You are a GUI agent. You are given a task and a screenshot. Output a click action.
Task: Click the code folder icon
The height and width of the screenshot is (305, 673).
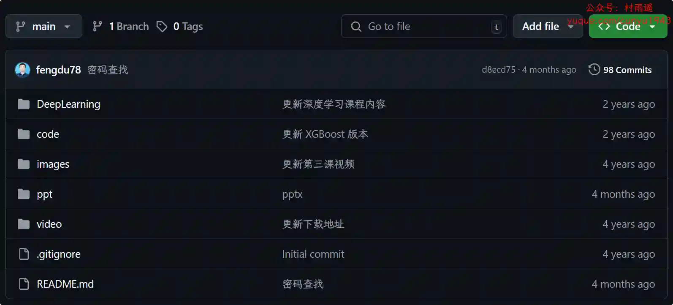(x=24, y=134)
